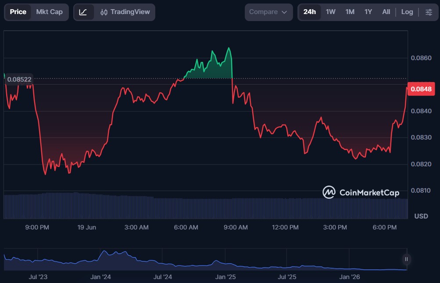Select the 1W time range

[x=331, y=12]
